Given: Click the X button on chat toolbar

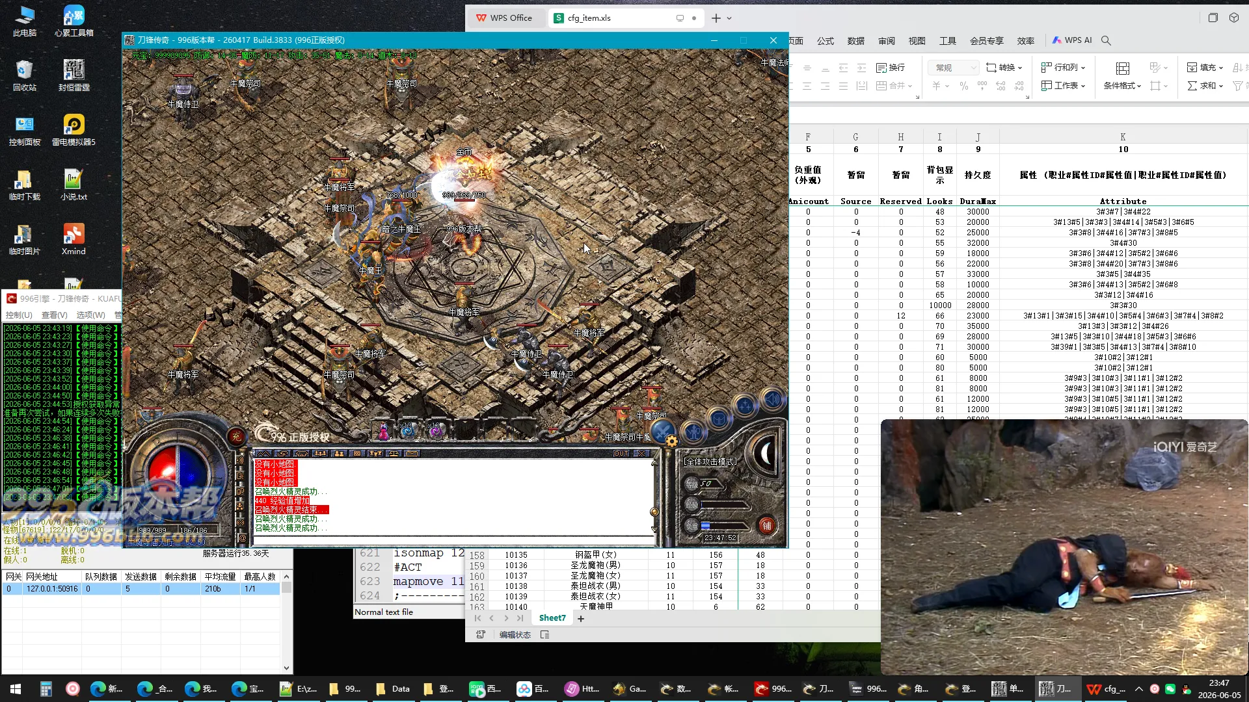Looking at the screenshot, I should [641, 453].
